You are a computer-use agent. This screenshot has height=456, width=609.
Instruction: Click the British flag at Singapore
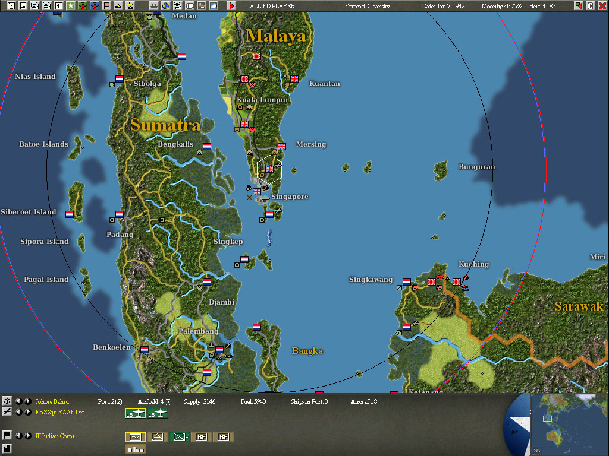(x=257, y=192)
